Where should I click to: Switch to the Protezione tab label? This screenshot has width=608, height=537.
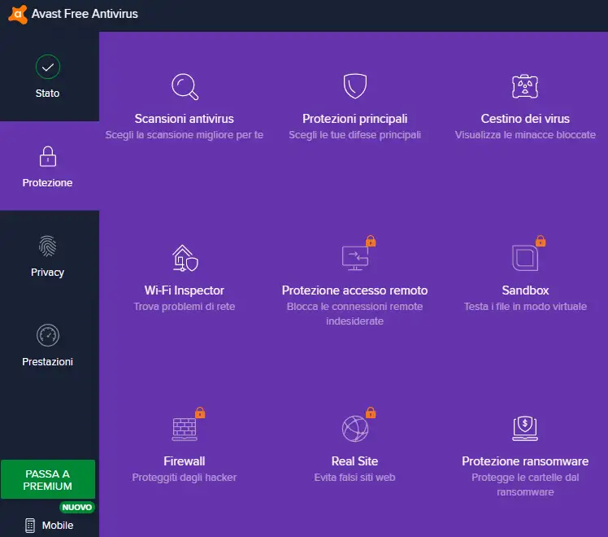pyautogui.click(x=48, y=183)
